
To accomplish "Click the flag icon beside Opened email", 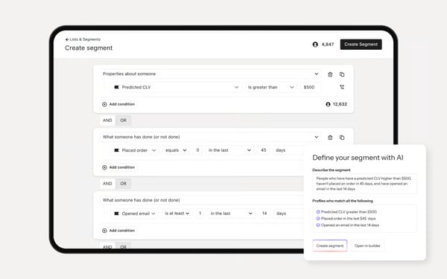I will click(x=117, y=214).
